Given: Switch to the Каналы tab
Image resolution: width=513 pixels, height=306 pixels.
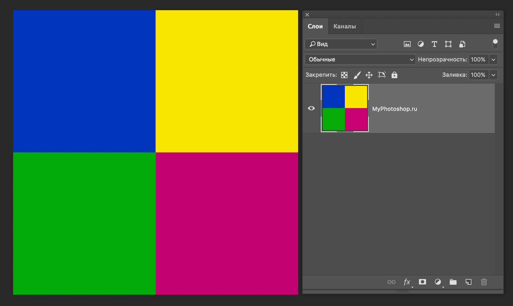Looking at the screenshot, I should click(x=345, y=26).
